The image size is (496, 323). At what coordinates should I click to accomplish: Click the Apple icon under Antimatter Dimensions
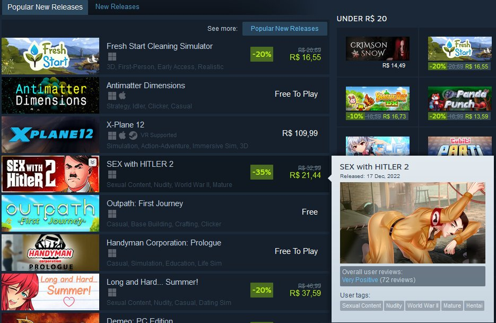123,96
